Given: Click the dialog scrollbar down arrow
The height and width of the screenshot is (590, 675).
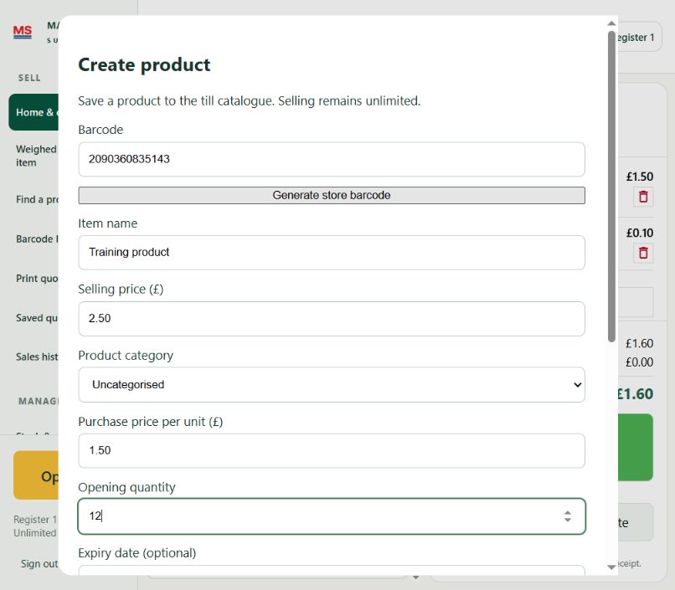Looking at the screenshot, I should [611, 567].
